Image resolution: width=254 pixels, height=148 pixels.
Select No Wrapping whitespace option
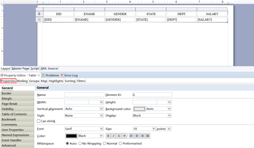click(x=80, y=144)
